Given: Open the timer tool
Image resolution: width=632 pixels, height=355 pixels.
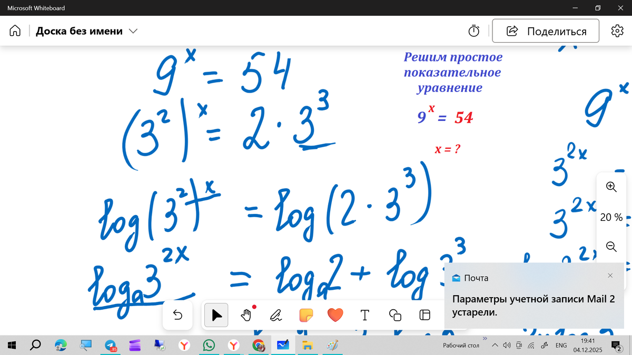Looking at the screenshot, I should click(474, 31).
